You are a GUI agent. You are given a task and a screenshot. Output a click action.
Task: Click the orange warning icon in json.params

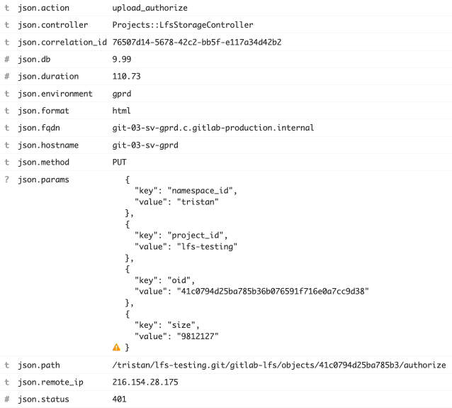[x=116, y=347]
